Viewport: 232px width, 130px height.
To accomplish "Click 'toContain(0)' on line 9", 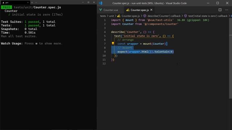I will click(164, 52).
